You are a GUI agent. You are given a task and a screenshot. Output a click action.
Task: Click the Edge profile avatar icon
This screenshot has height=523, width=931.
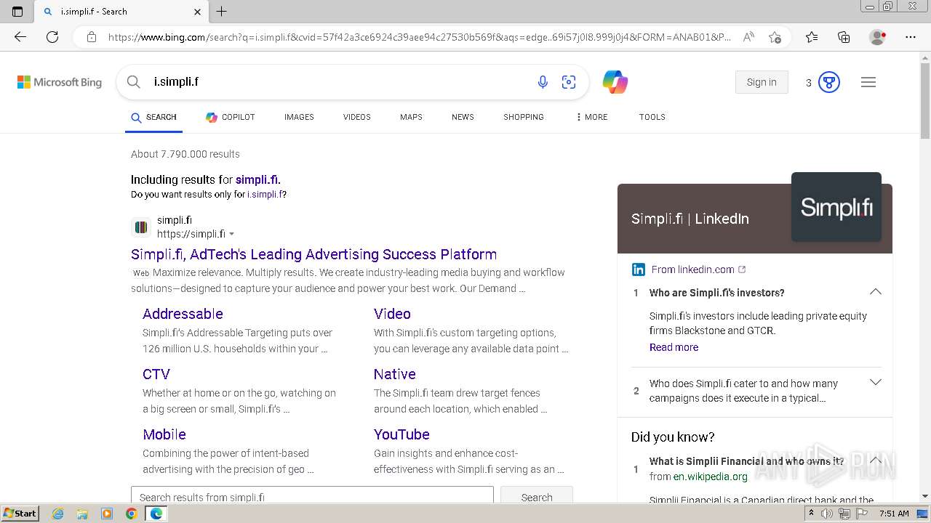coord(877,37)
